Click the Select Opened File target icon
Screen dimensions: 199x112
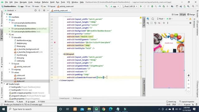click(35, 10)
